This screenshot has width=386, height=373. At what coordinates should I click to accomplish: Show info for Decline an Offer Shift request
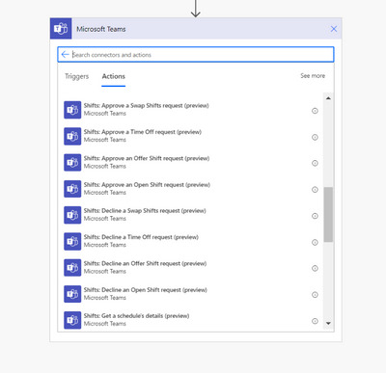315,268
